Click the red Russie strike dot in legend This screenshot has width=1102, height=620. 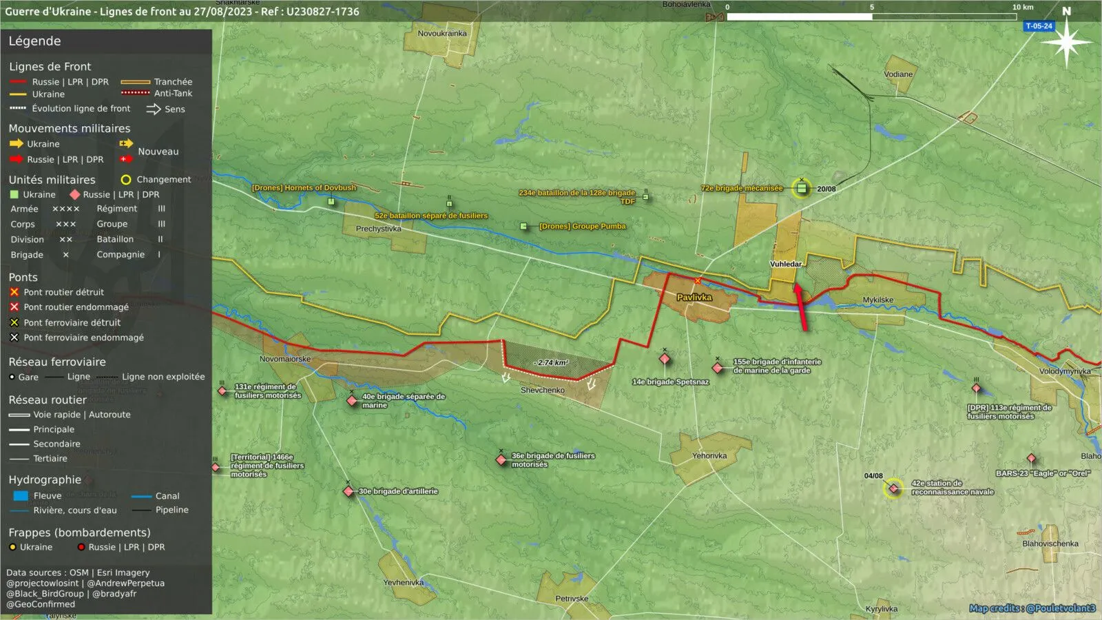coord(81,547)
